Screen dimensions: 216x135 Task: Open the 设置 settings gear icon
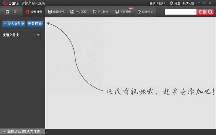[x=172, y=3]
